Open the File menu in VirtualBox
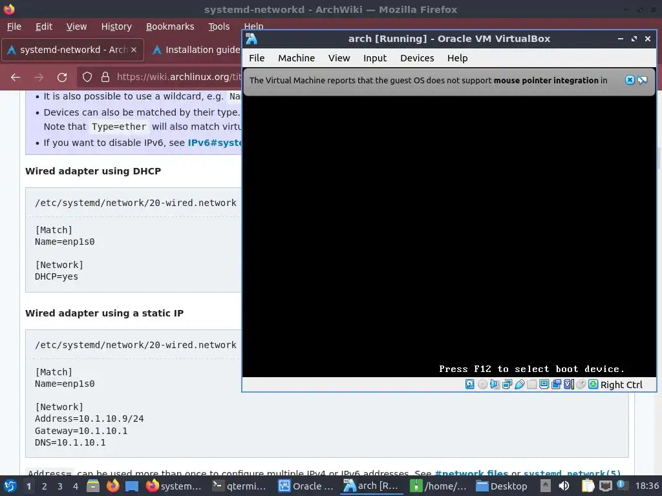This screenshot has width=662, height=496. [257, 58]
